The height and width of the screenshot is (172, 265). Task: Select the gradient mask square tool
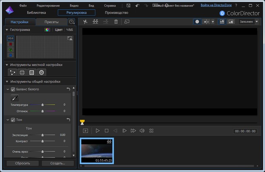tap(31, 72)
